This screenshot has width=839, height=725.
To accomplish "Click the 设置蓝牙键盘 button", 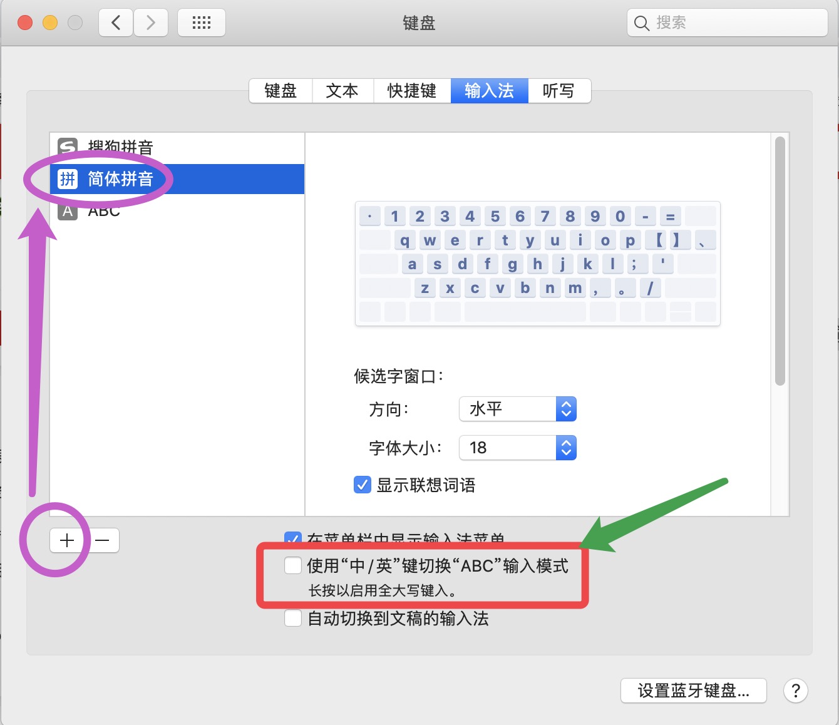I will coord(692,691).
